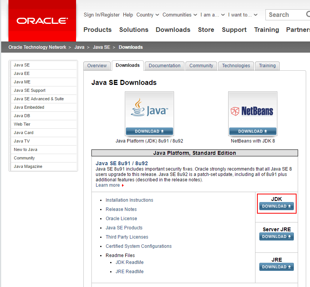Click the Oracle logo
This screenshot has width=310, height=287.
[41, 21]
